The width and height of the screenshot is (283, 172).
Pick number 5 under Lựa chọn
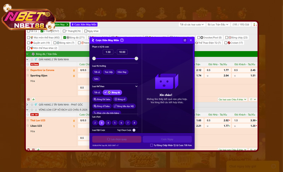115,123
